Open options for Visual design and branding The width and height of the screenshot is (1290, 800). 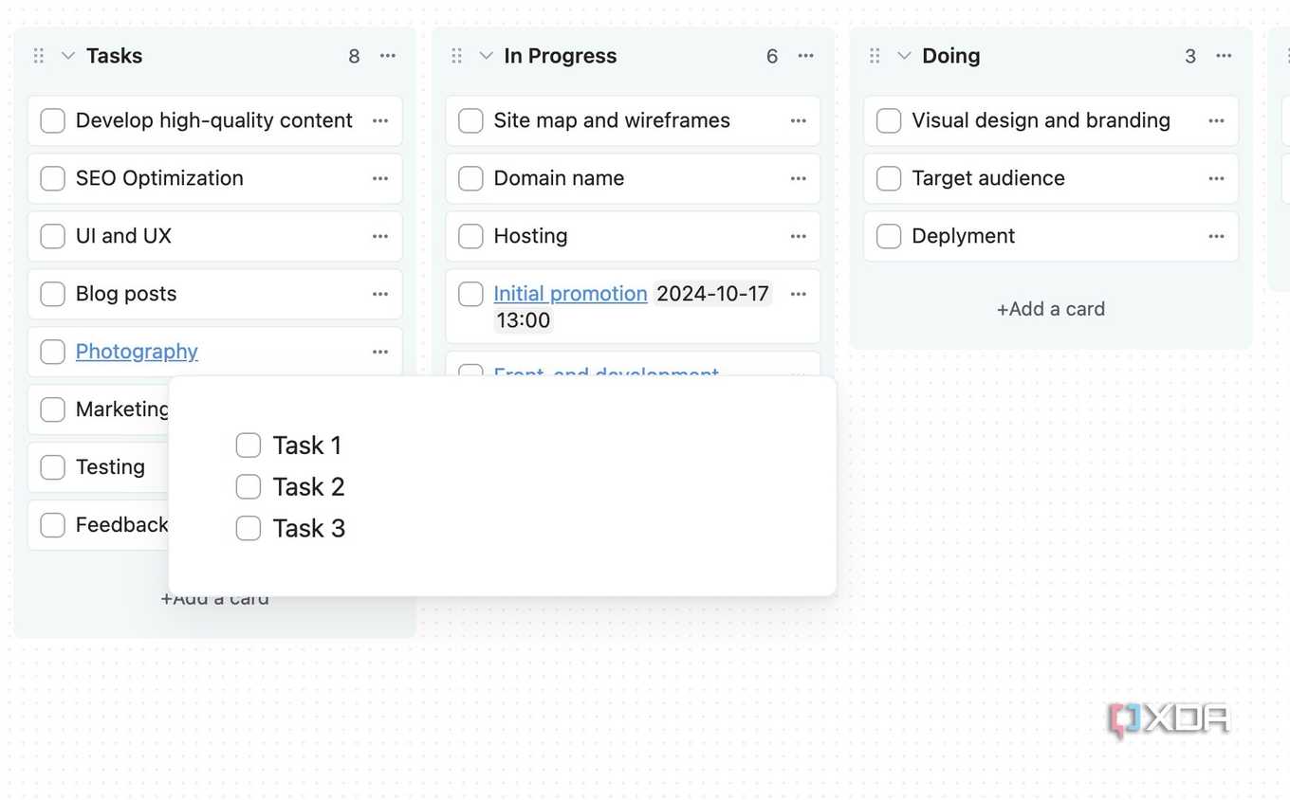click(x=1216, y=120)
